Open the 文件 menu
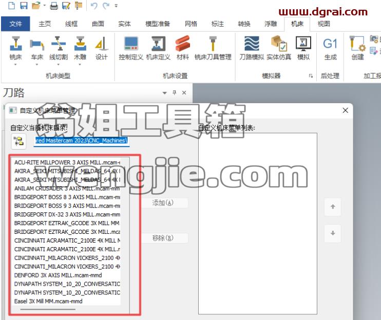The width and height of the screenshot is (381, 320). pos(15,24)
